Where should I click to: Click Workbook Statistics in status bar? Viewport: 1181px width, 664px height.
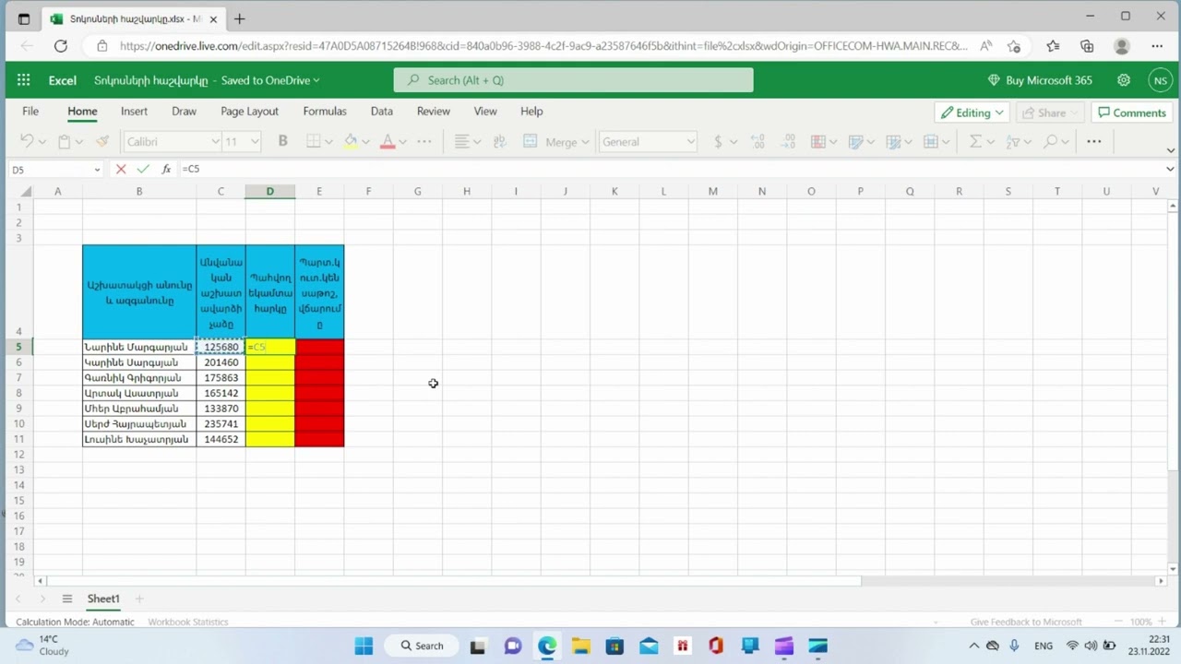[x=188, y=622]
